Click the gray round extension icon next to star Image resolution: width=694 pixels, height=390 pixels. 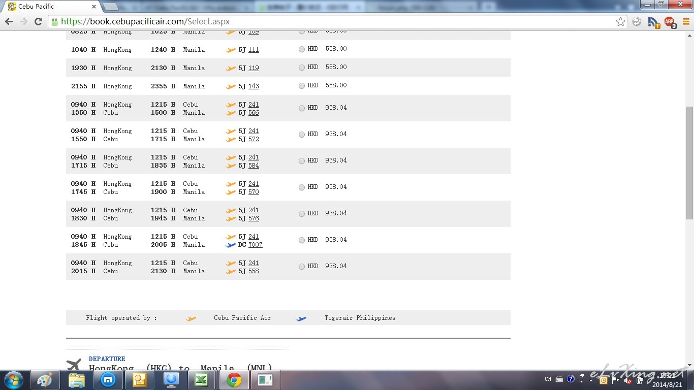point(637,22)
